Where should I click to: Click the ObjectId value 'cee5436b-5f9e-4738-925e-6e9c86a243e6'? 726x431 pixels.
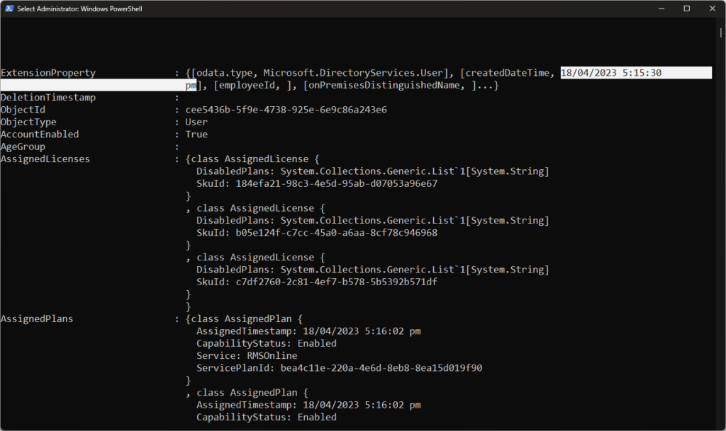tap(286, 110)
